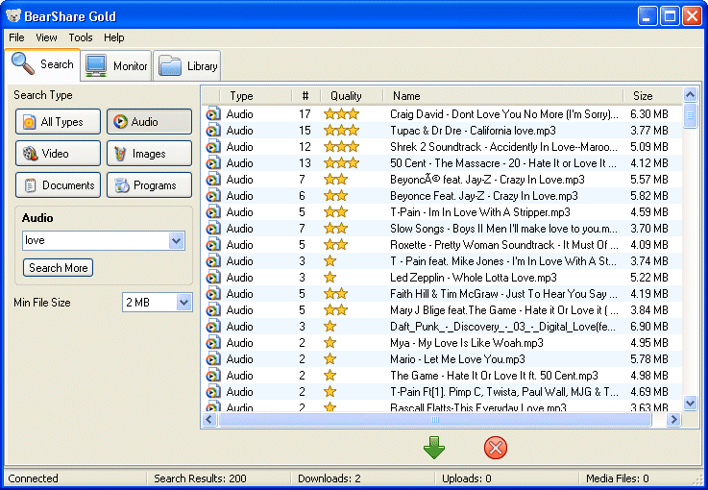Switch to the Library tab

(x=187, y=66)
